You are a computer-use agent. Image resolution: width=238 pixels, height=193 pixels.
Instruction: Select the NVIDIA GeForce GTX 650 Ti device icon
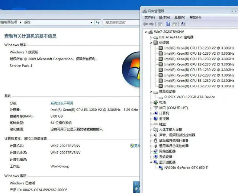(x=161, y=167)
